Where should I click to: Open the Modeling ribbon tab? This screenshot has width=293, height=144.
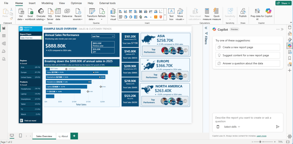(x=47, y=3)
